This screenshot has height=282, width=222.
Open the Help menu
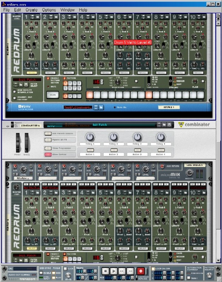(83, 10)
